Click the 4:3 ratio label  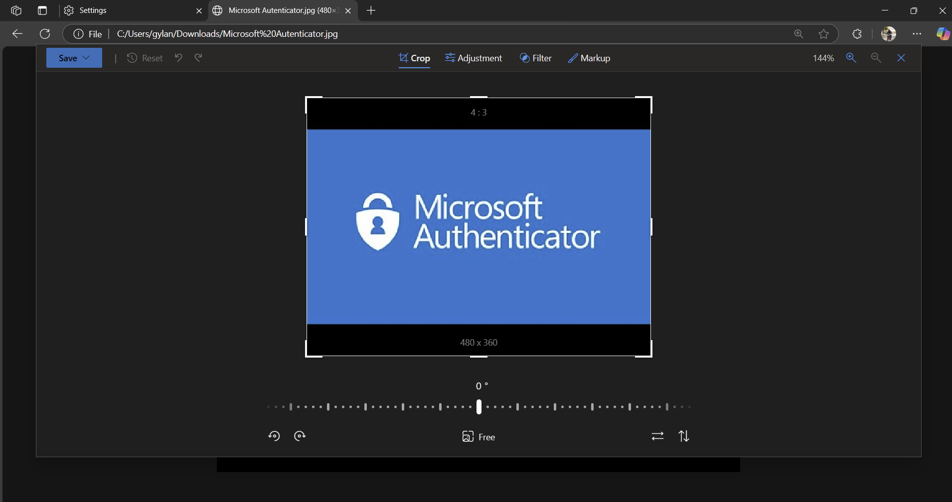click(x=478, y=113)
